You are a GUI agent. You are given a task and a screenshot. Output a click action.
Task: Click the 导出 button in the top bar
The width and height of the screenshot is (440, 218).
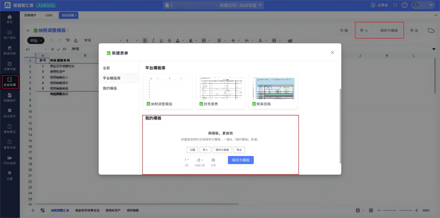click(414, 31)
